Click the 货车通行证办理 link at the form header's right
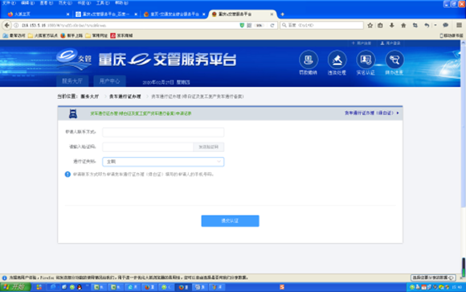 pyautogui.click(x=371, y=113)
